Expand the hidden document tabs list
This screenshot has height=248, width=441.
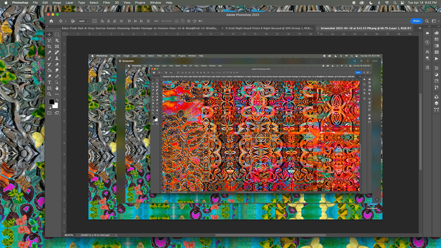[x=420, y=28]
